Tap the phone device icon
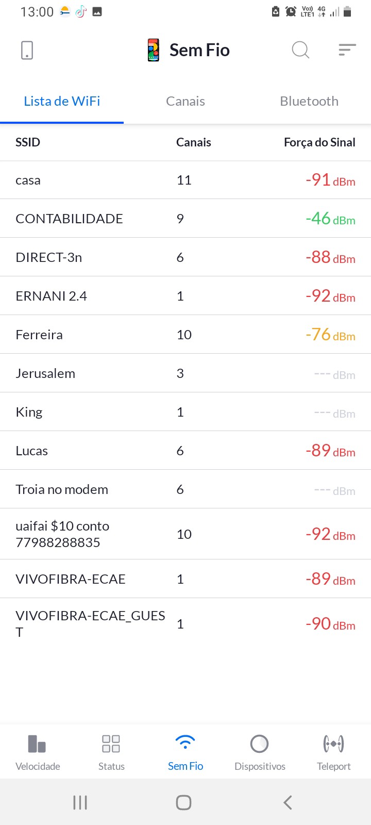 coord(27,50)
